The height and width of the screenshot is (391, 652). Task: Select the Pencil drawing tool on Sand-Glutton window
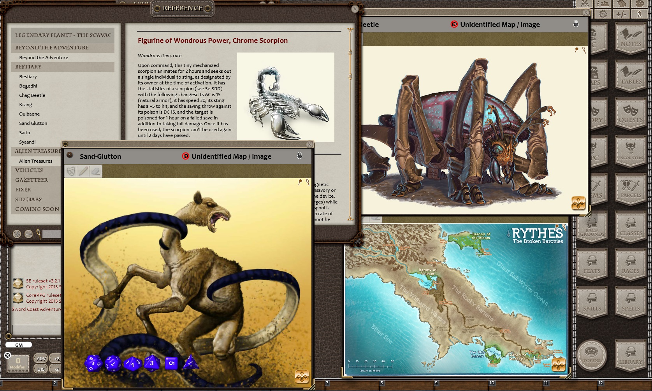pyautogui.click(x=83, y=171)
